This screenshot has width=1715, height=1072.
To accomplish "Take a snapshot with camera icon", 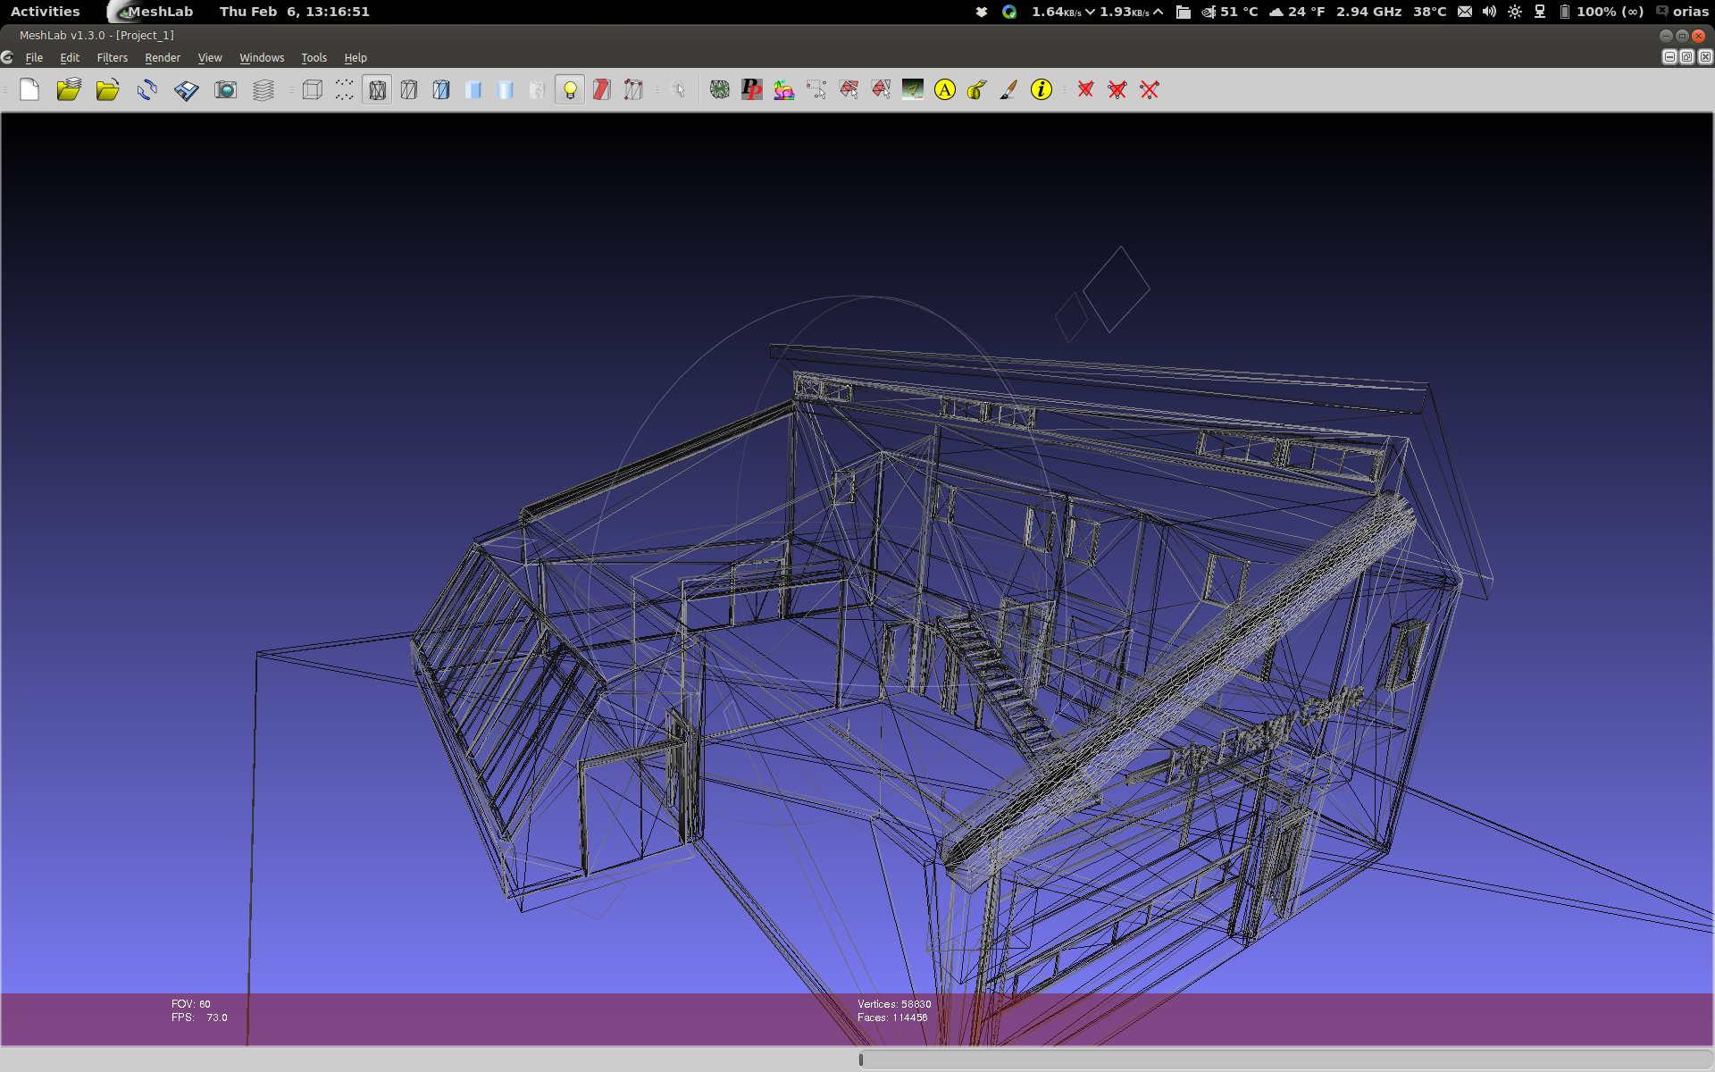I will click(x=226, y=89).
